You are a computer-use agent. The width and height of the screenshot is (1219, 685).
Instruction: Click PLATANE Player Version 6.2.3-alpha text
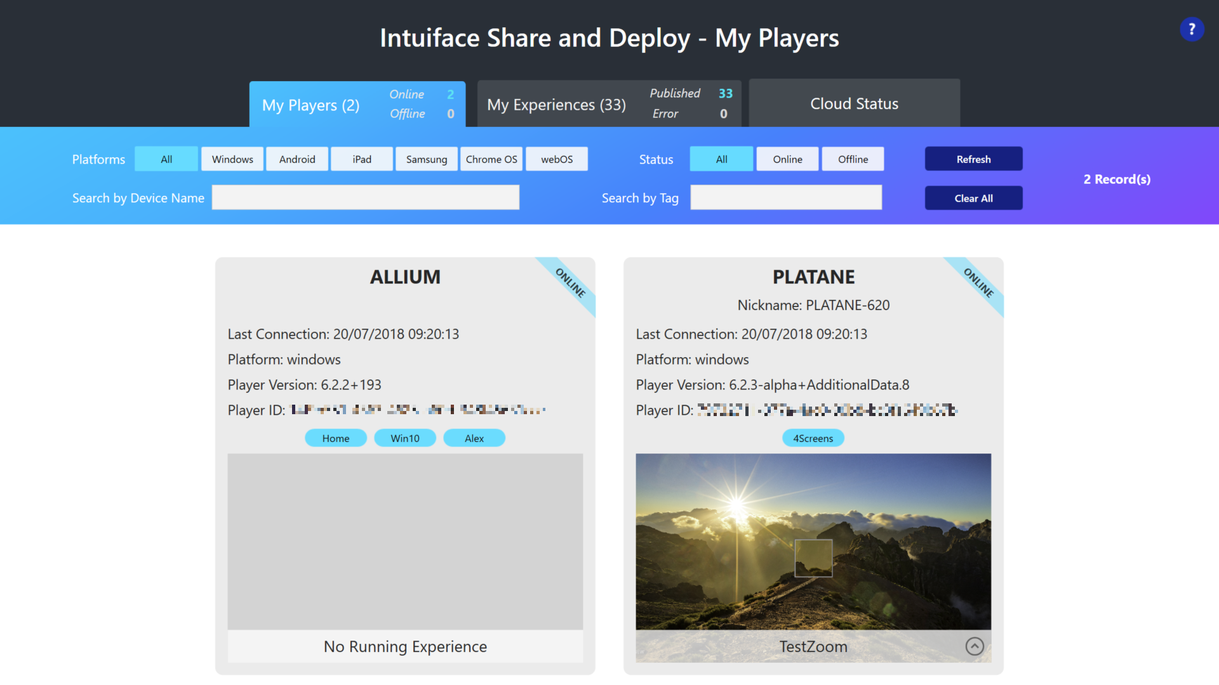coord(773,385)
